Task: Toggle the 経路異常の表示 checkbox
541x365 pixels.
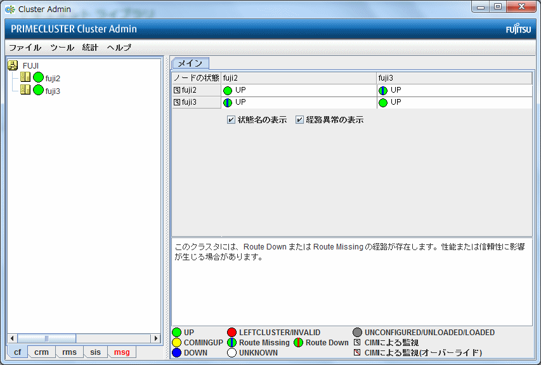Action: [300, 120]
